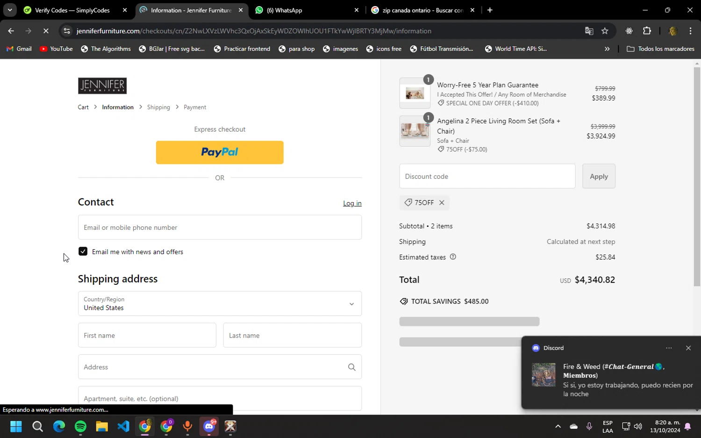Open the Windows Start menu
Image resolution: width=701 pixels, height=438 pixels.
(16, 426)
